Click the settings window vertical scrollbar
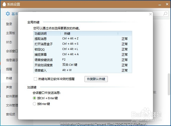Image resolution: width=171 pixels, height=126 pixels. pyautogui.click(x=169, y=84)
